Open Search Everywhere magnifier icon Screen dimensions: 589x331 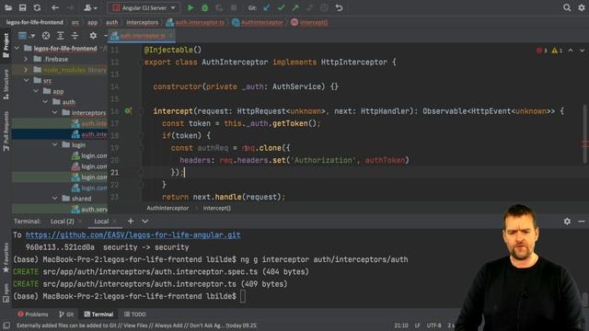tap(567, 7)
